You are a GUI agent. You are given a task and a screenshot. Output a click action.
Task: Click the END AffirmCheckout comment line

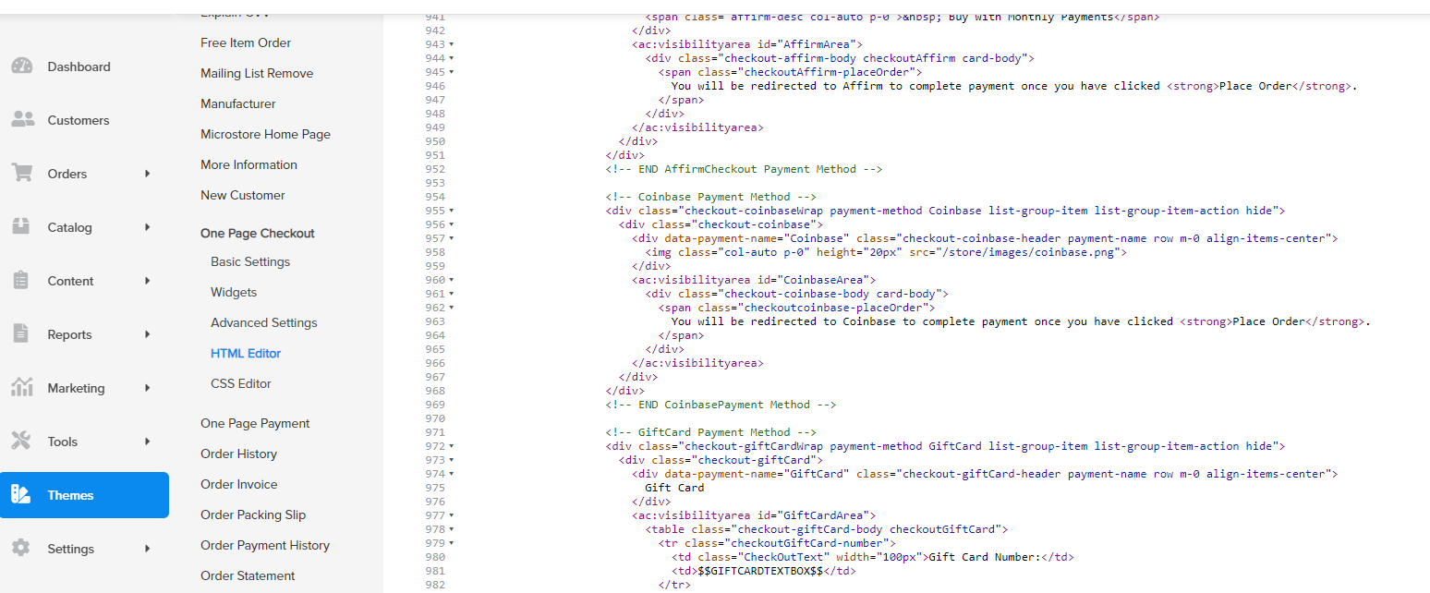point(744,169)
